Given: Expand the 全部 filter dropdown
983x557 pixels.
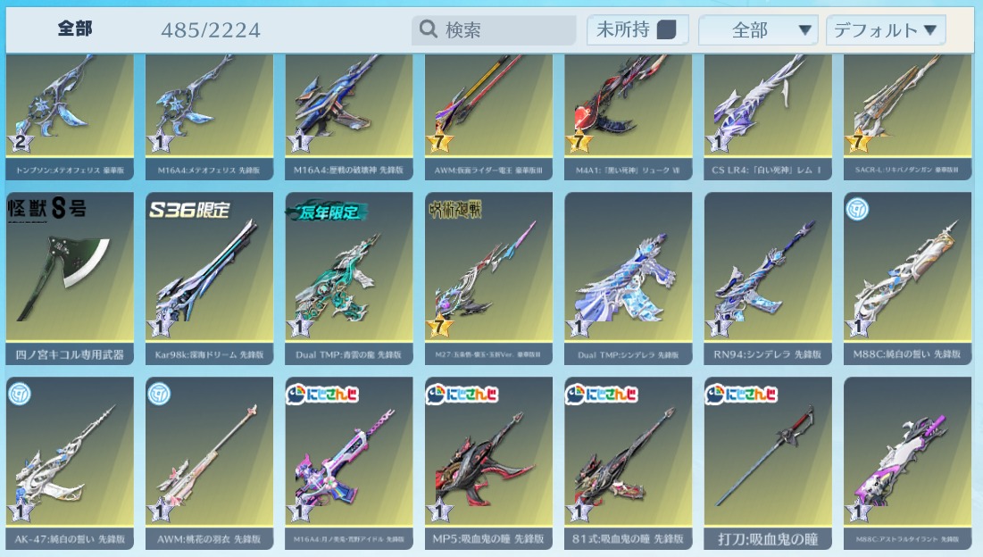Looking at the screenshot, I should point(758,30).
